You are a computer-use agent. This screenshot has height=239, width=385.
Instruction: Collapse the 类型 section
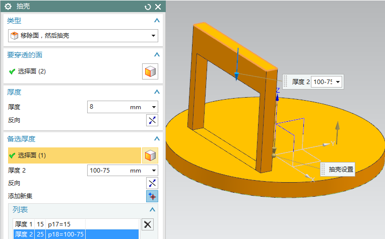click(157, 20)
